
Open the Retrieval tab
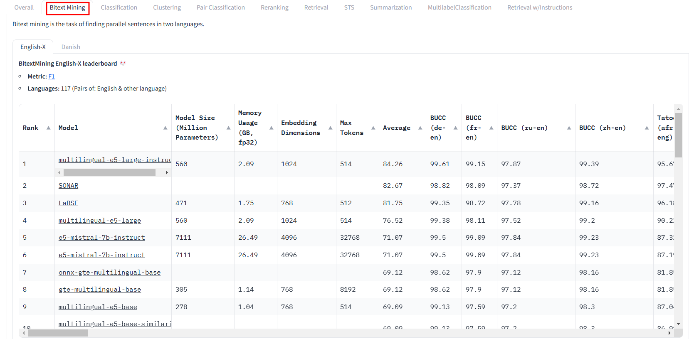[x=316, y=7]
